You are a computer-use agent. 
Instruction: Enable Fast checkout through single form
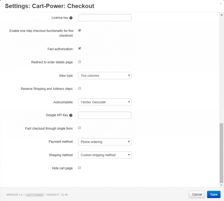pos(79,128)
